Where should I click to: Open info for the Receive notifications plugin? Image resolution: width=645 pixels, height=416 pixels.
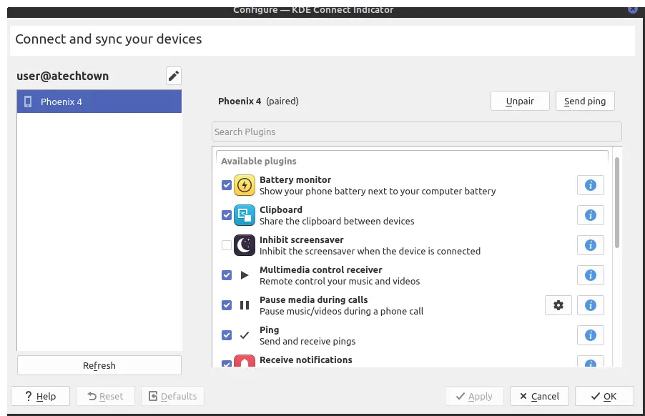[x=590, y=362]
